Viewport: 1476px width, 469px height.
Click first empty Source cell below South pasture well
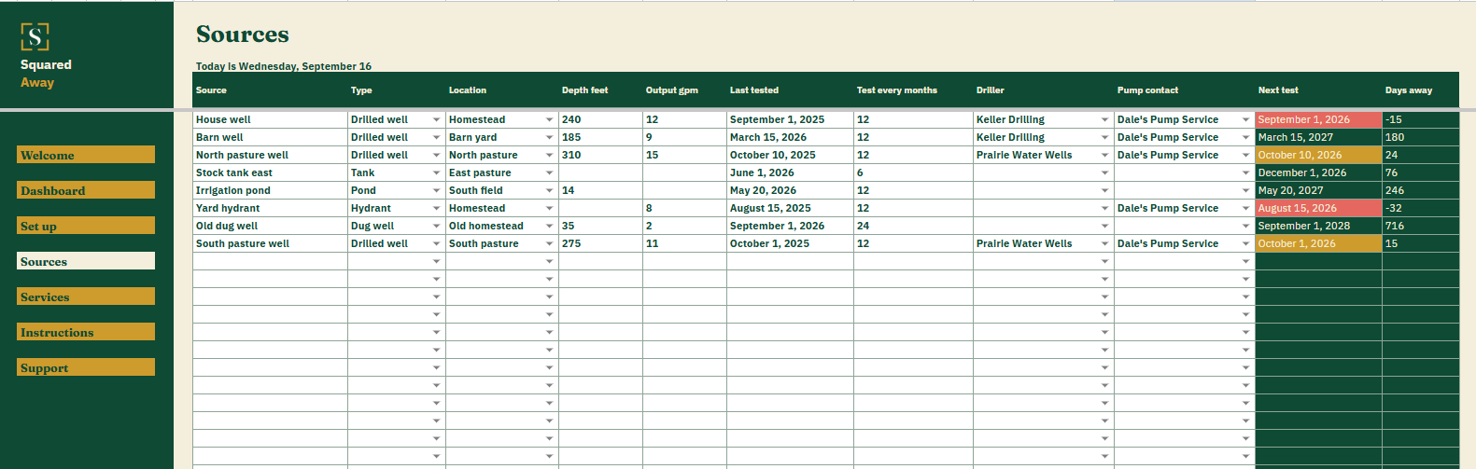coord(270,261)
